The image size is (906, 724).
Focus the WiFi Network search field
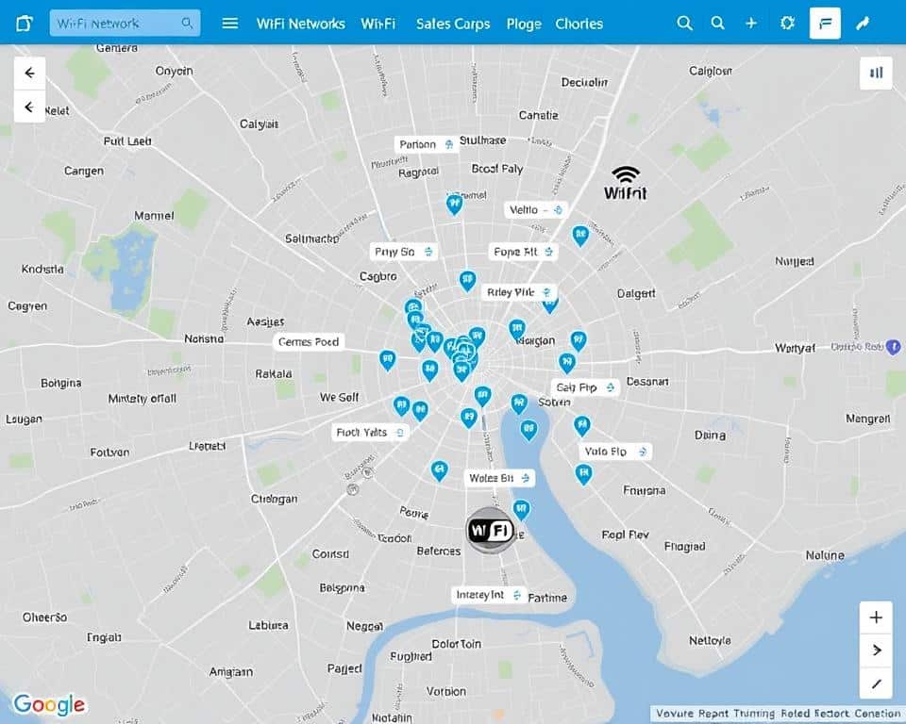pos(125,23)
